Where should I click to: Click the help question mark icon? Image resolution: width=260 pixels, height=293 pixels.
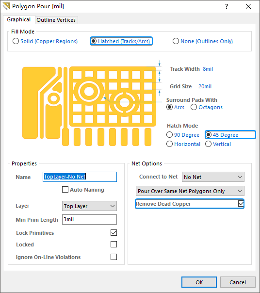click(227, 6)
